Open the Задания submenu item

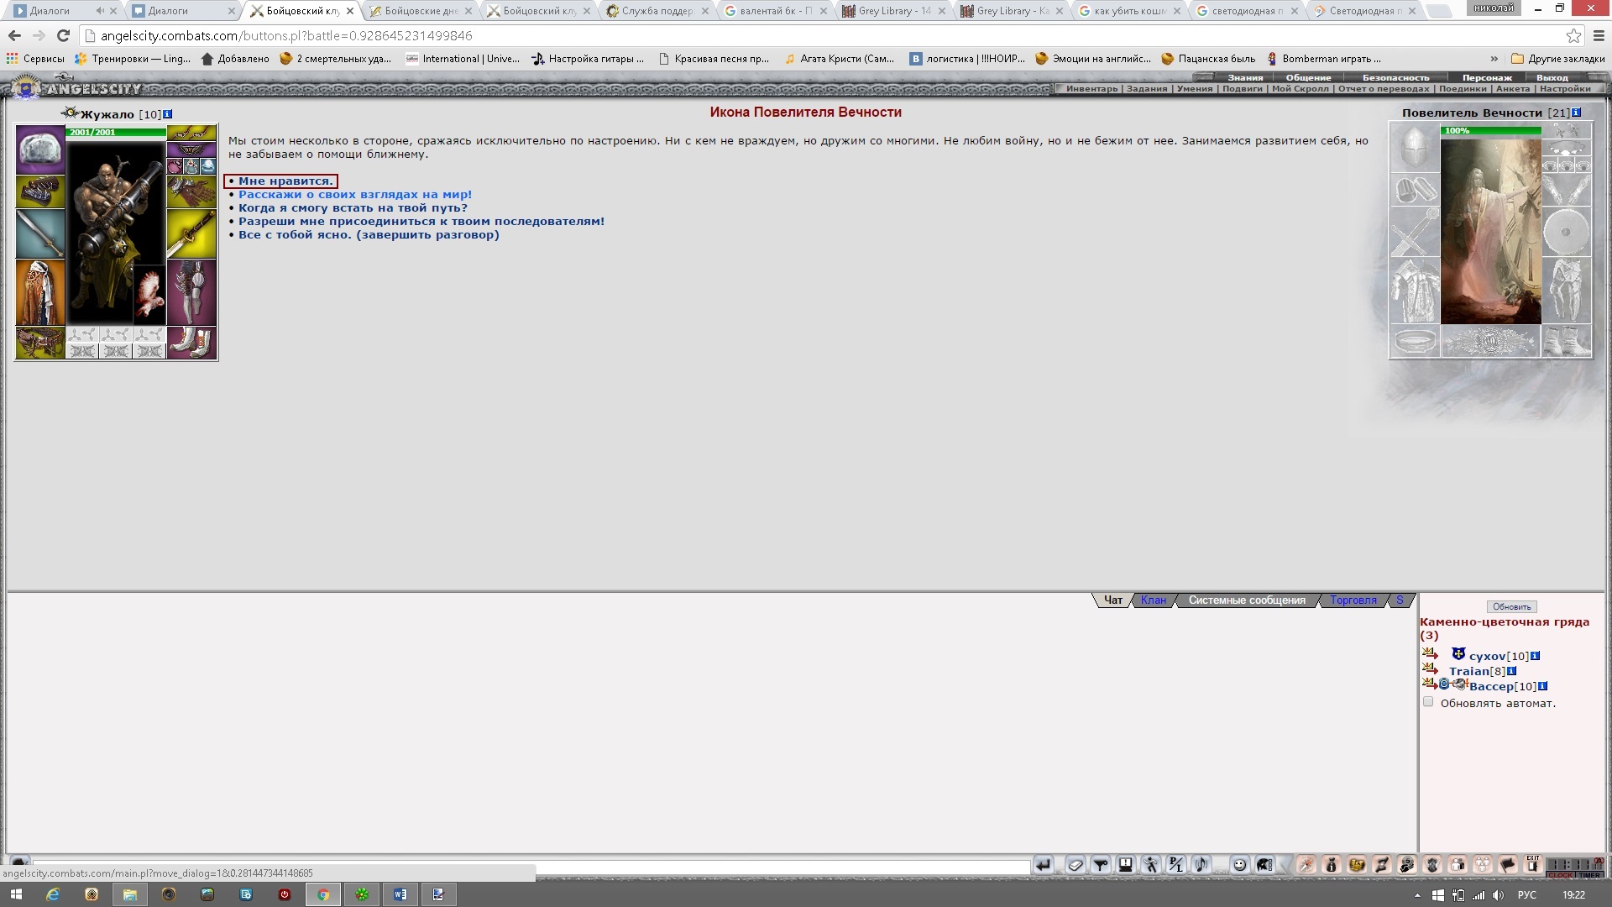click(1147, 88)
